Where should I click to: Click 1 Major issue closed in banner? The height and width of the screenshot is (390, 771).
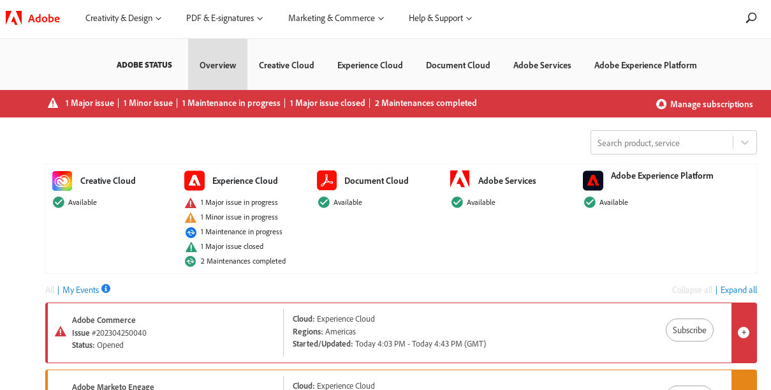[327, 103]
